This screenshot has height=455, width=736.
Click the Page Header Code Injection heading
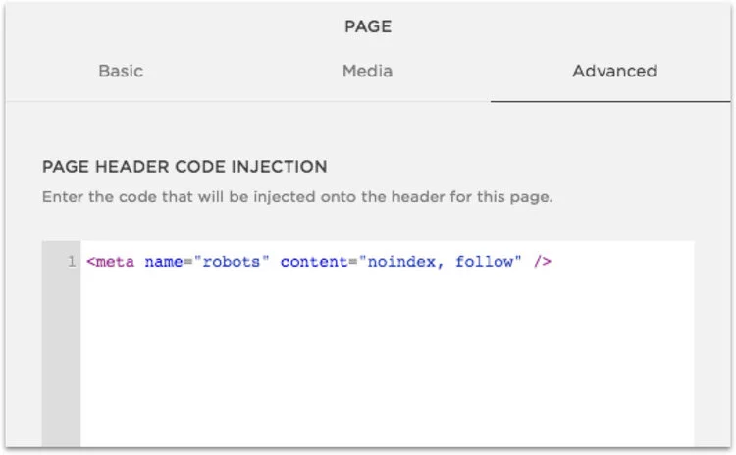184,167
